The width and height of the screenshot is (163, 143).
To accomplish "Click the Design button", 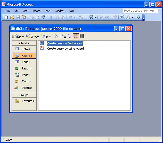I will pyautogui.click(x=32, y=36).
